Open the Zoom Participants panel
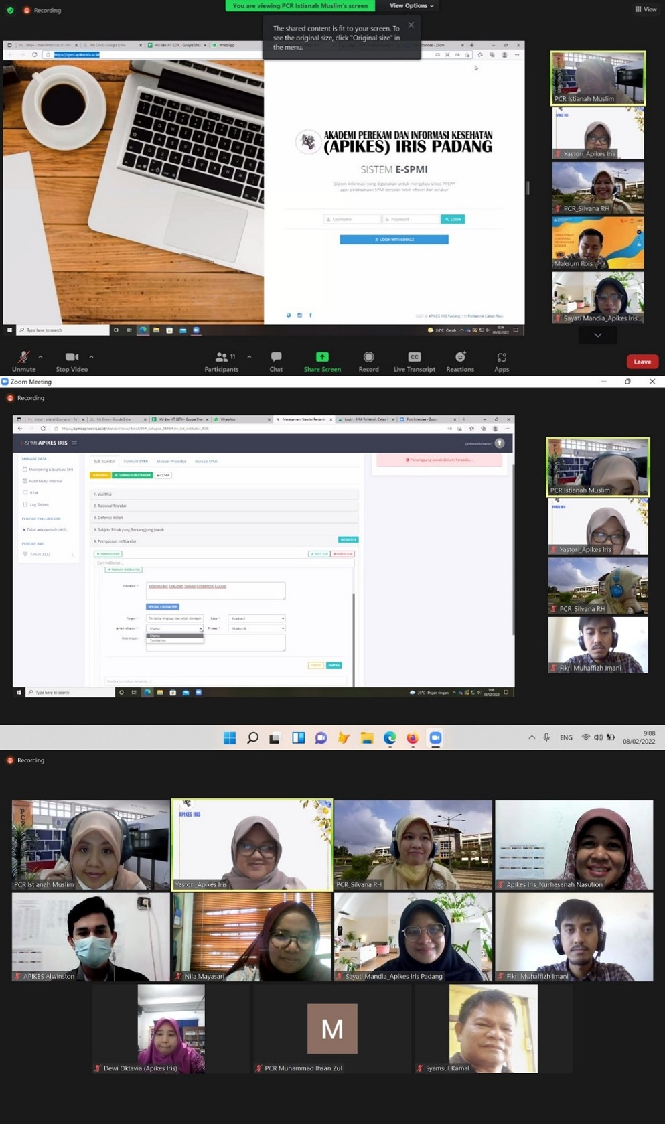 pyautogui.click(x=222, y=362)
